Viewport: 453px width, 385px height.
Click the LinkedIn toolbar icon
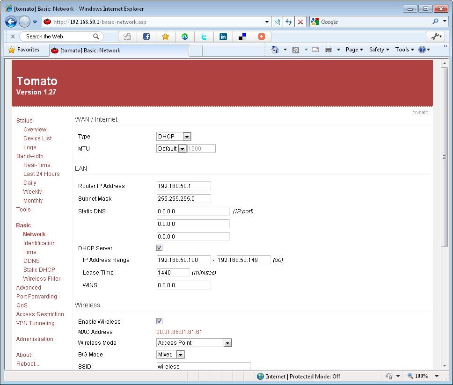[x=223, y=36]
